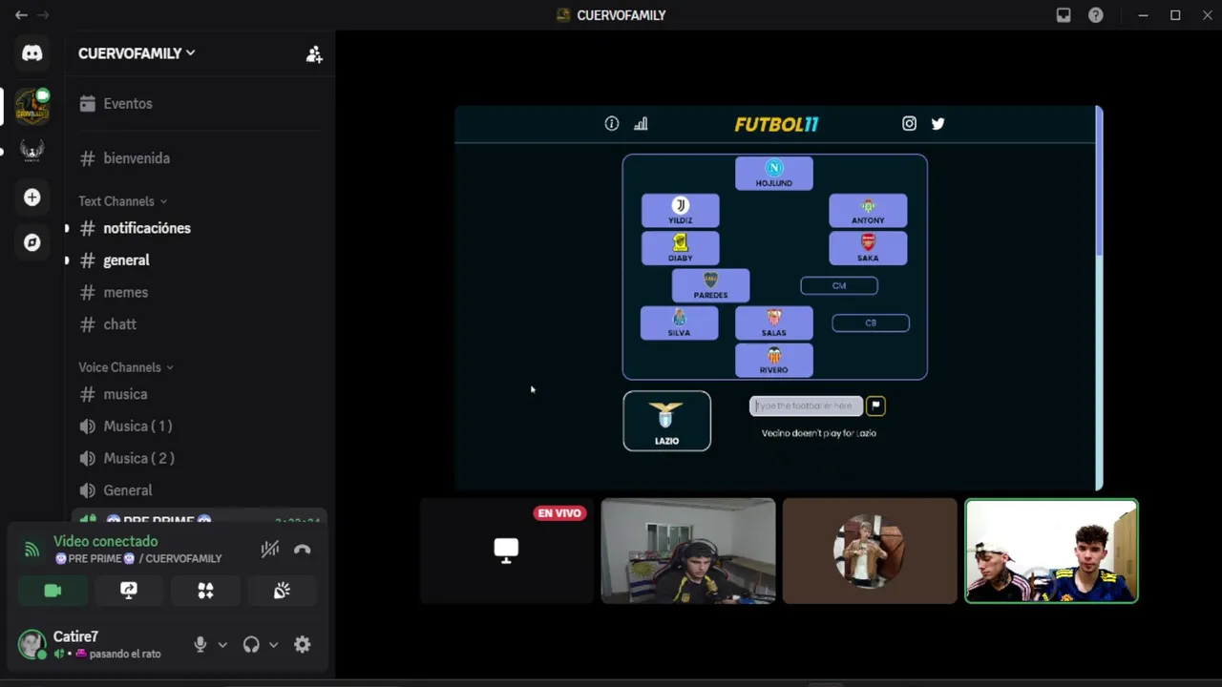Open microphone input options arrow
1222x687 pixels.
click(222, 644)
